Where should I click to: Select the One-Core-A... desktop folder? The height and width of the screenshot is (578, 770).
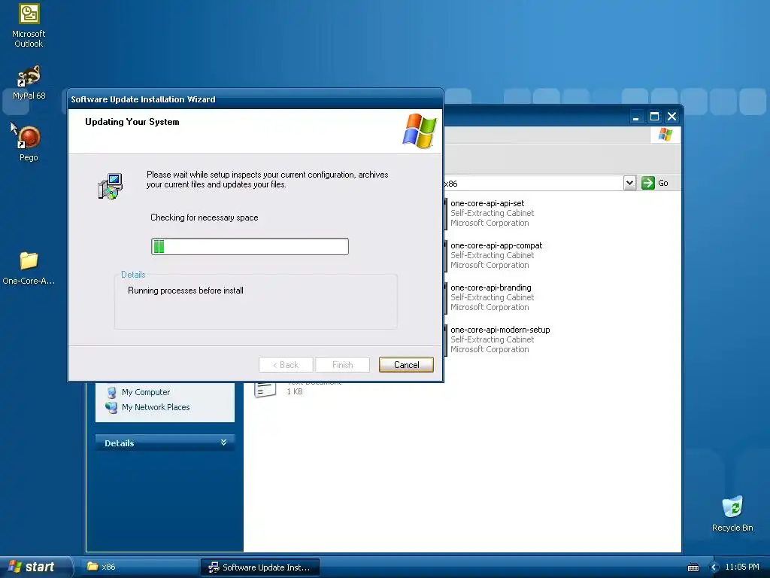(x=29, y=268)
